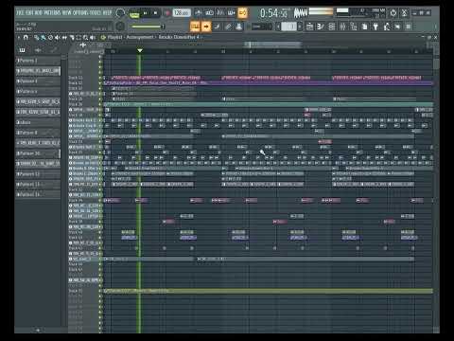454x341 pixels.
Task: Click the plugin picker funnel-shaped icon
Action: pos(375,27)
